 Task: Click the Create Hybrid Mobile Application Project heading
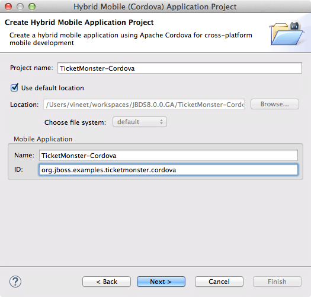click(79, 23)
